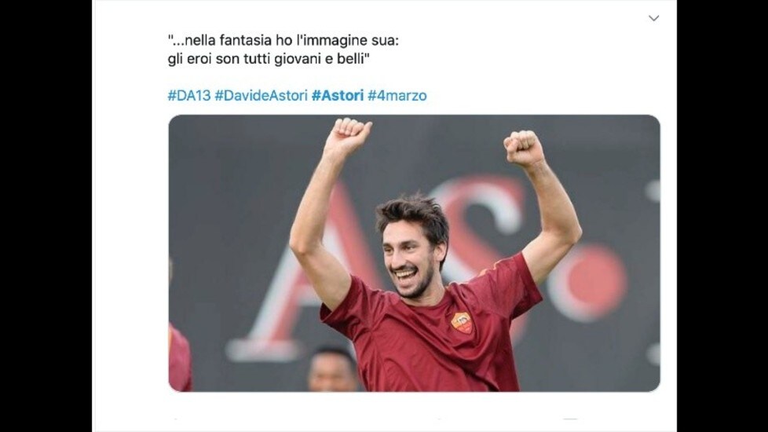Click the club crest on the red shirt
Image resolution: width=768 pixels, height=432 pixels.
pyautogui.click(x=462, y=324)
